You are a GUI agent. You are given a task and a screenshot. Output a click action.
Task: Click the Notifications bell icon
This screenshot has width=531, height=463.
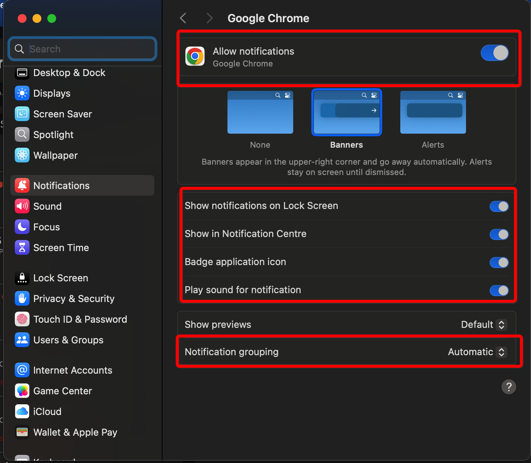(22, 186)
